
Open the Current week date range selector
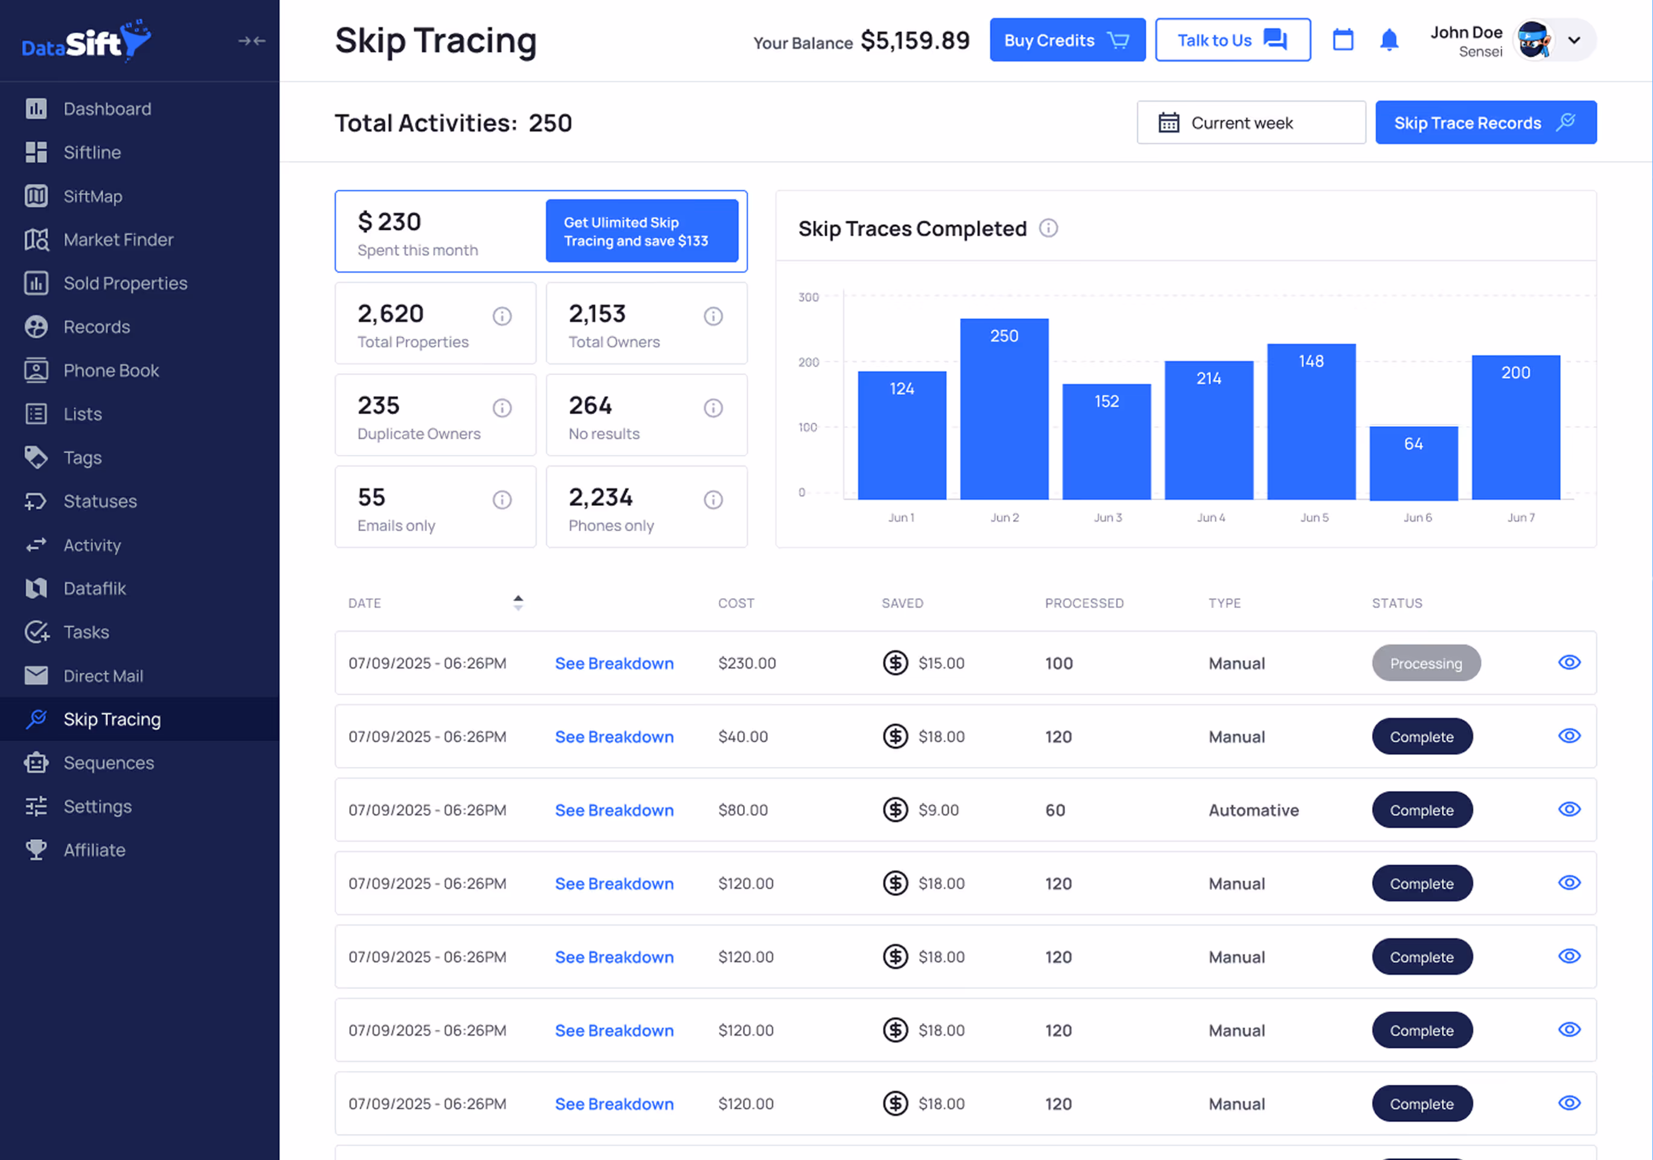click(1251, 122)
